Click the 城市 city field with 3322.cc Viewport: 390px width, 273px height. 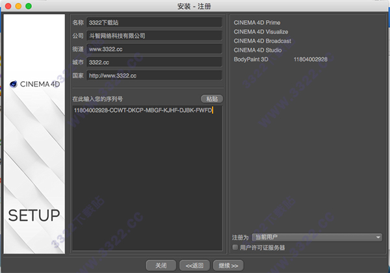[x=154, y=62]
